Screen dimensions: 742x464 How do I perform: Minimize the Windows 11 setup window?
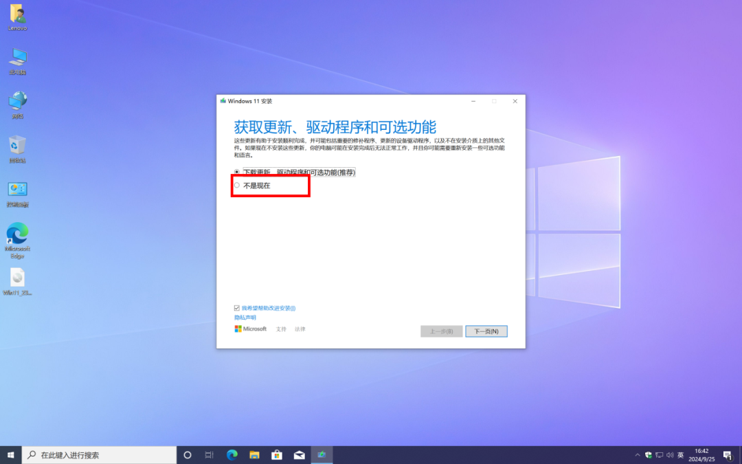click(x=473, y=101)
